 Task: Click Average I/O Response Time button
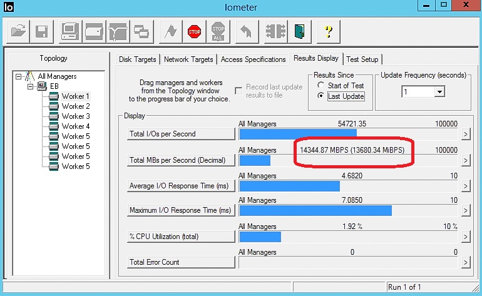tap(181, 186)
